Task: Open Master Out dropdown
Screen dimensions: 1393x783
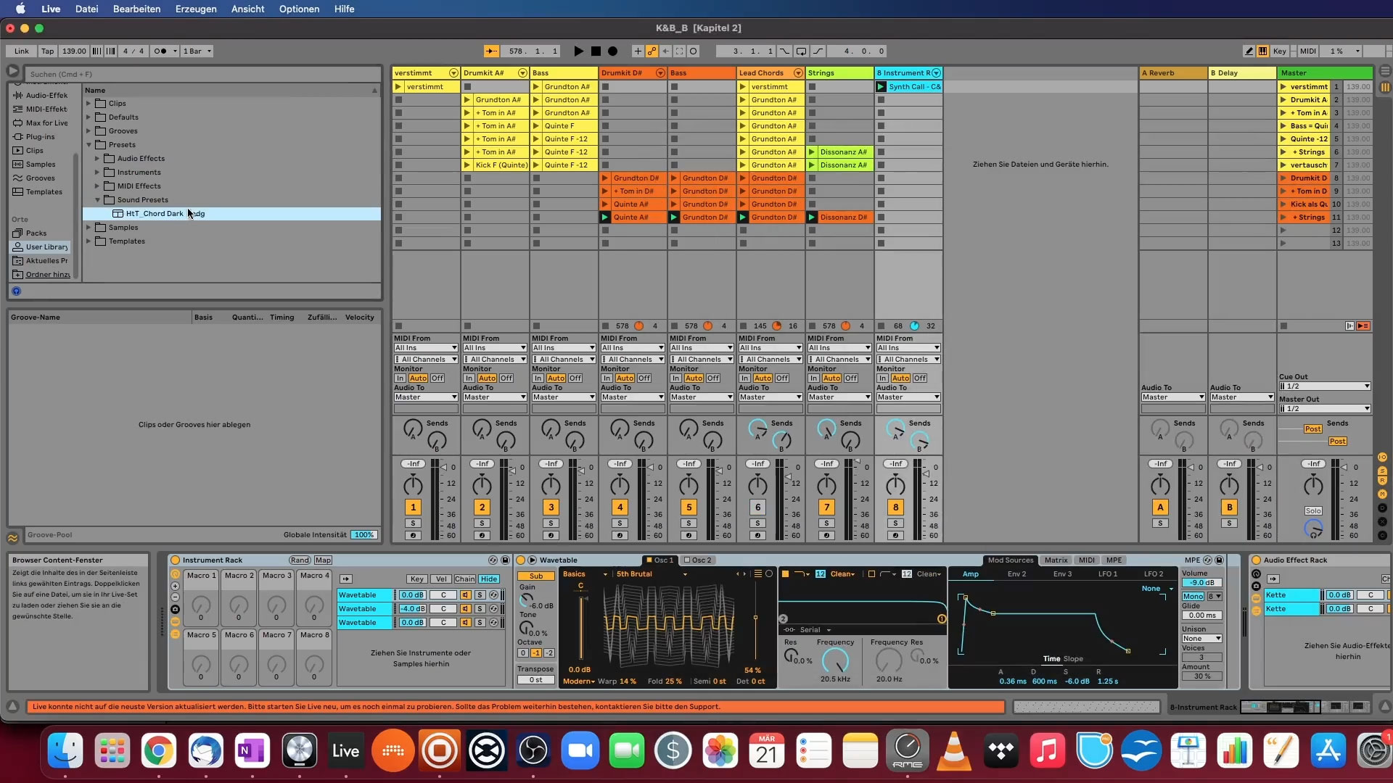Action: [x=1325, y=409]
